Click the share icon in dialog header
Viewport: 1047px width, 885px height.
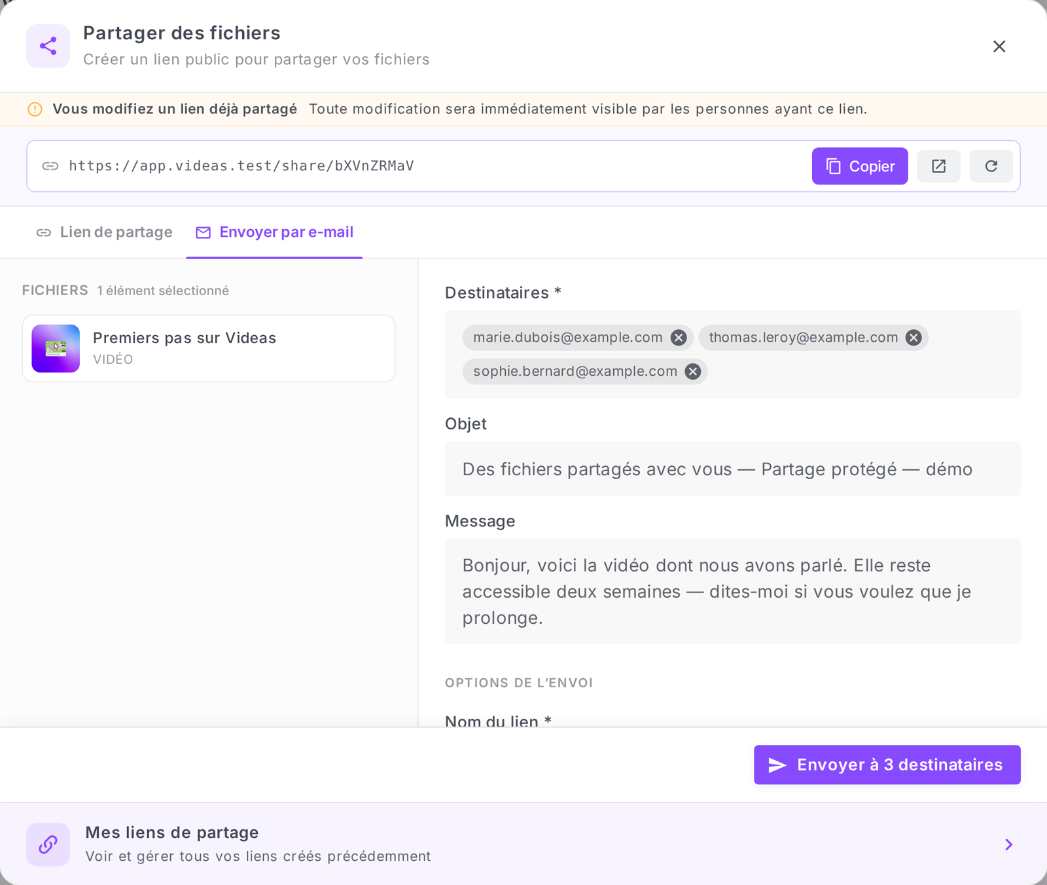[48, 46]
